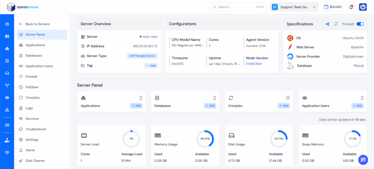Open the wallet balance $13.000

[333, 7]
